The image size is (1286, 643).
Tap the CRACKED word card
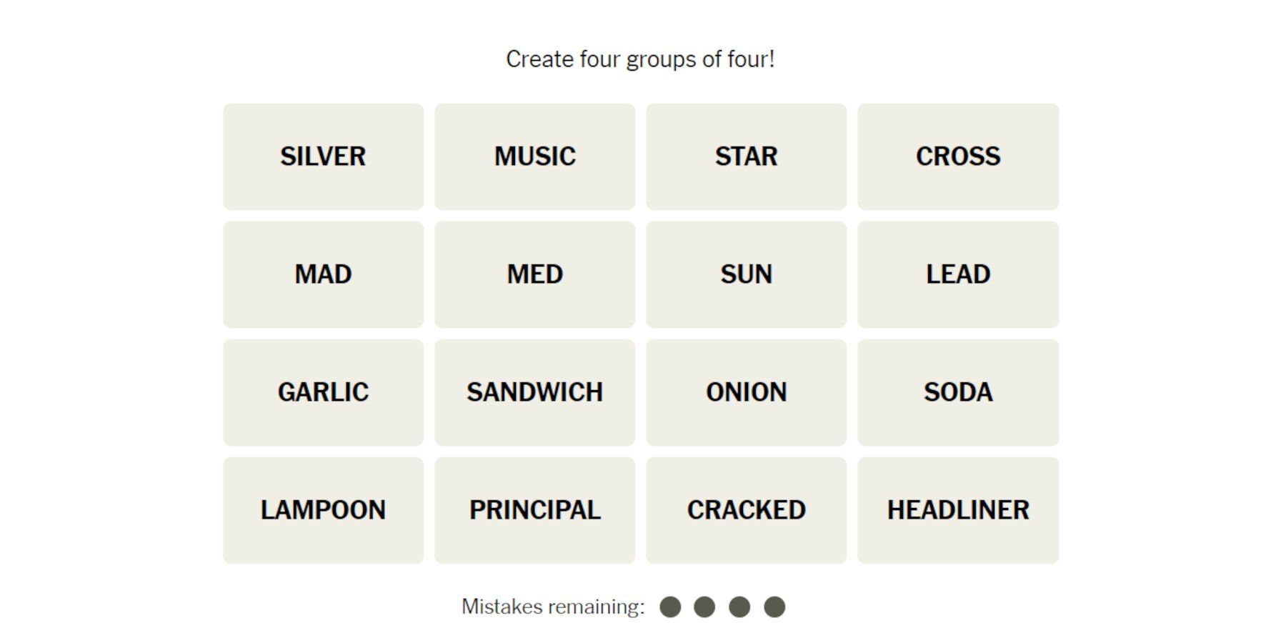click(746, 510)
